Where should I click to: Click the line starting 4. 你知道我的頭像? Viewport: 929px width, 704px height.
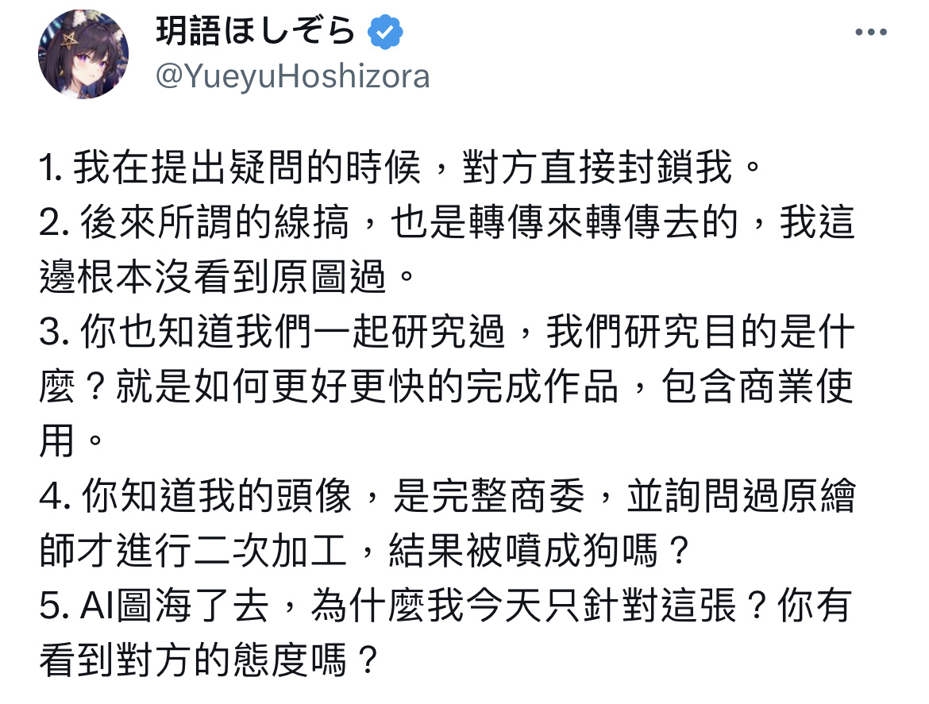tap(447, 495)
